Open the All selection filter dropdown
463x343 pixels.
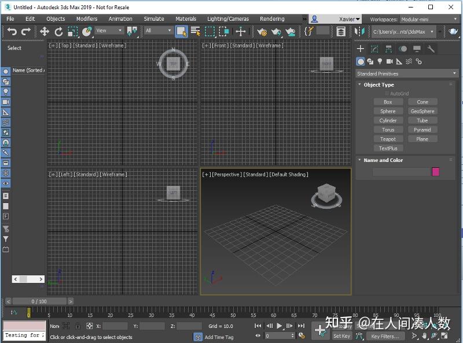(158, 31)
